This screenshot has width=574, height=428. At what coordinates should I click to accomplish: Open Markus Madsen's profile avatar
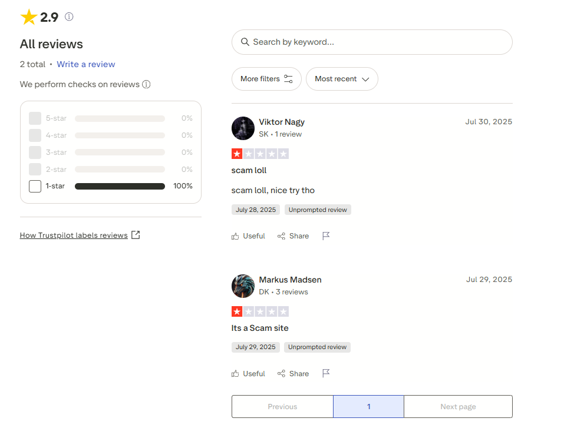[243, 286]
